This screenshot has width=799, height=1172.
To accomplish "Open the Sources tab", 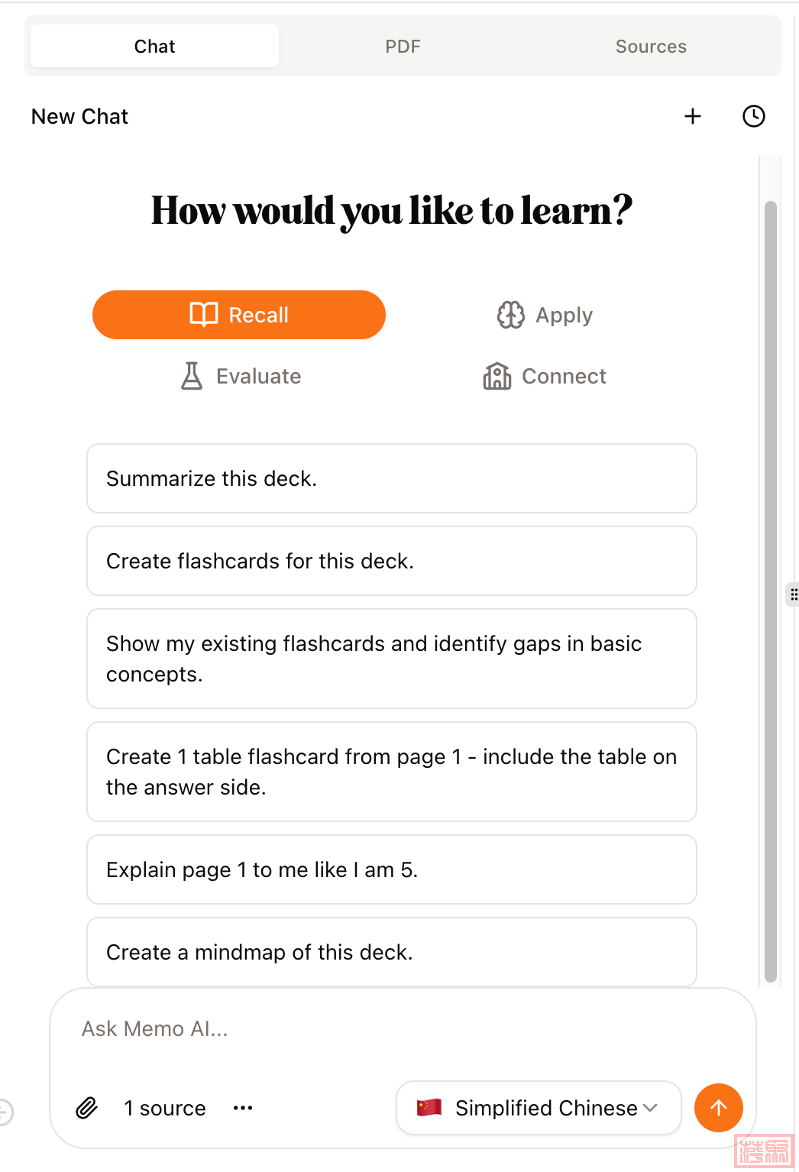I will click(651, 47).
